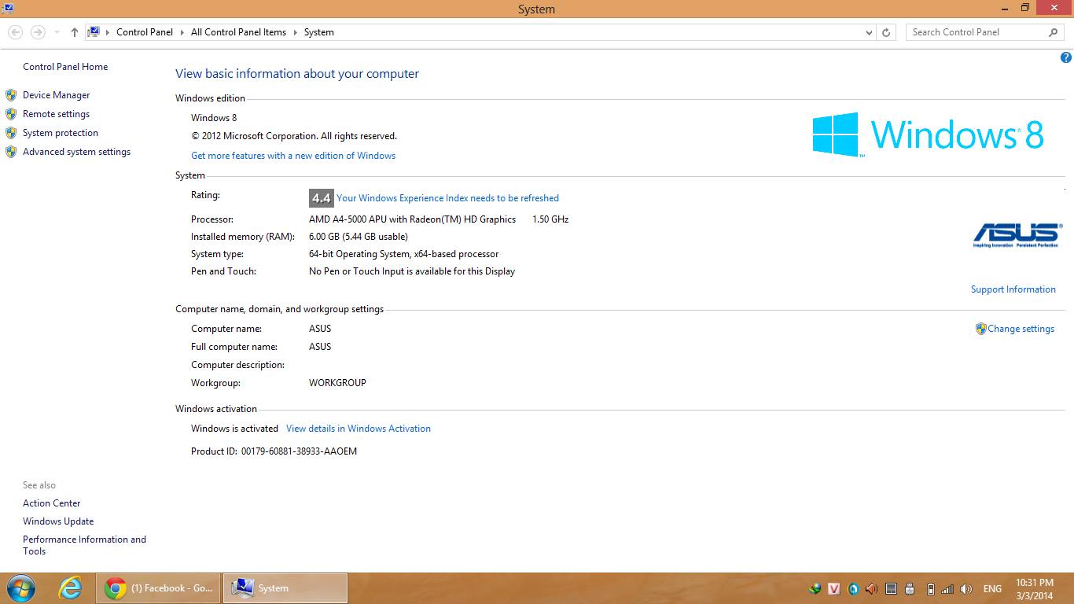
Task: Click the touchpad tray icon
Action: [891, 588]
